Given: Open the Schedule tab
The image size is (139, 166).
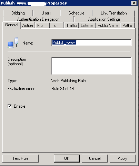Looking at the screenshot, I should (x=76, y=13).
